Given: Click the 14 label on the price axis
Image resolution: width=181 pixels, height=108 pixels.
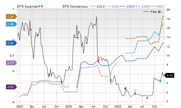Looking at the screenshot, I should pyautogui.click(x=168, y=37).
